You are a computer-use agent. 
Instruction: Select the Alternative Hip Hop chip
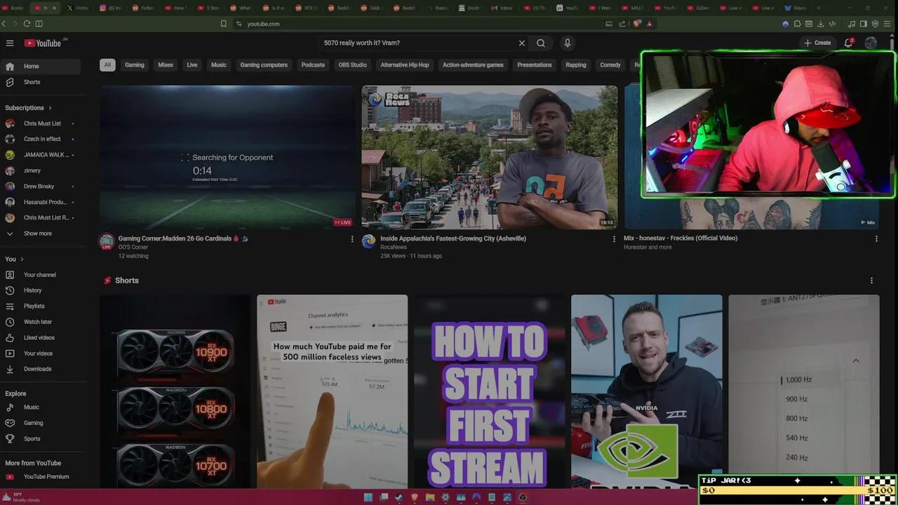pyautogui.click(x=405, y=65)
